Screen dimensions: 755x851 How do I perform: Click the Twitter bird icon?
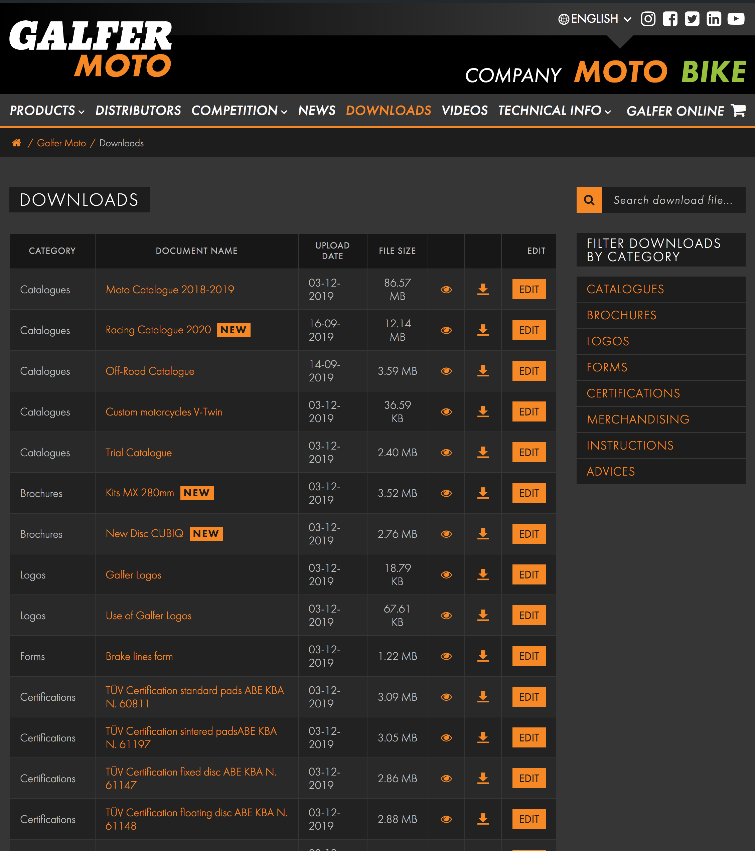coord(692,19)
